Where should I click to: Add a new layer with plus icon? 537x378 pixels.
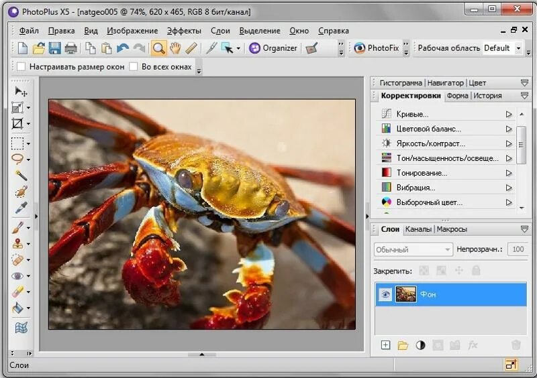pos(385,344)
